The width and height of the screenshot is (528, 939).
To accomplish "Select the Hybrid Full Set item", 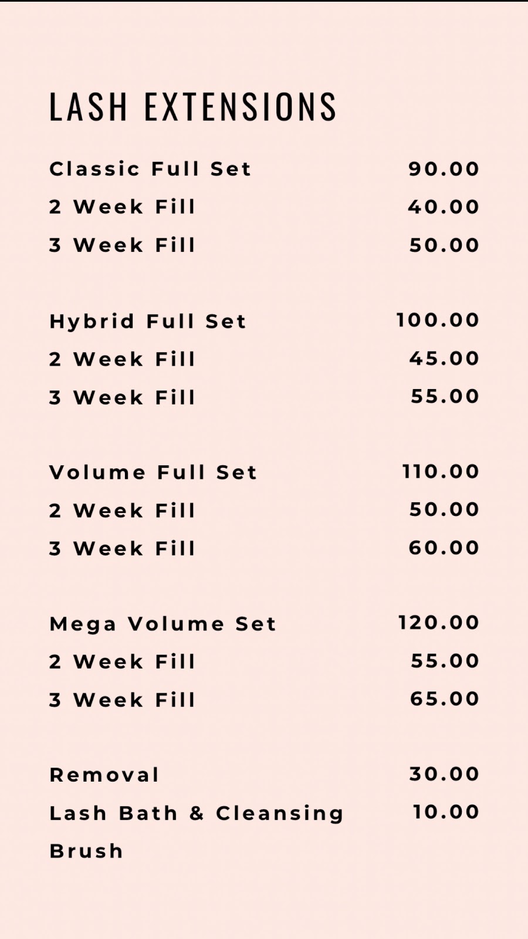I will pyautogui.click(x=148, y=322).
